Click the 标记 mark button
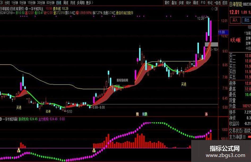251x162 pixels. (210, 3)
